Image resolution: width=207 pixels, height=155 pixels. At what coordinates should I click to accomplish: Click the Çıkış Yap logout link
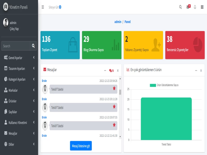coord(14,29)
